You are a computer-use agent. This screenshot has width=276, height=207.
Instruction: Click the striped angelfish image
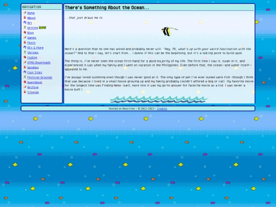[x=169, y=31]
